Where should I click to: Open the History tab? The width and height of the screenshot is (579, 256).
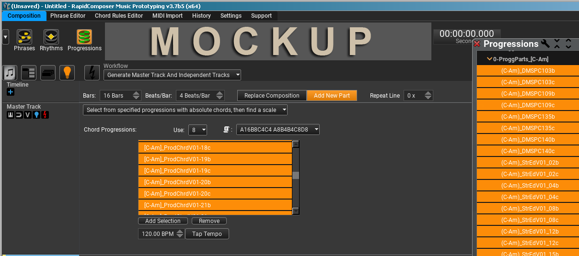click(201, 16)
